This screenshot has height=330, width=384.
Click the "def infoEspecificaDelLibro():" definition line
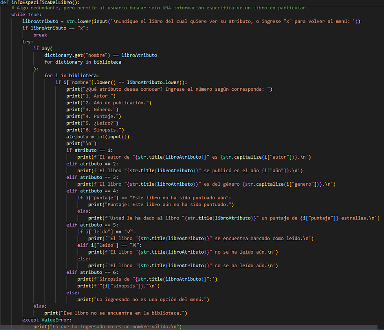pos(40,2)
